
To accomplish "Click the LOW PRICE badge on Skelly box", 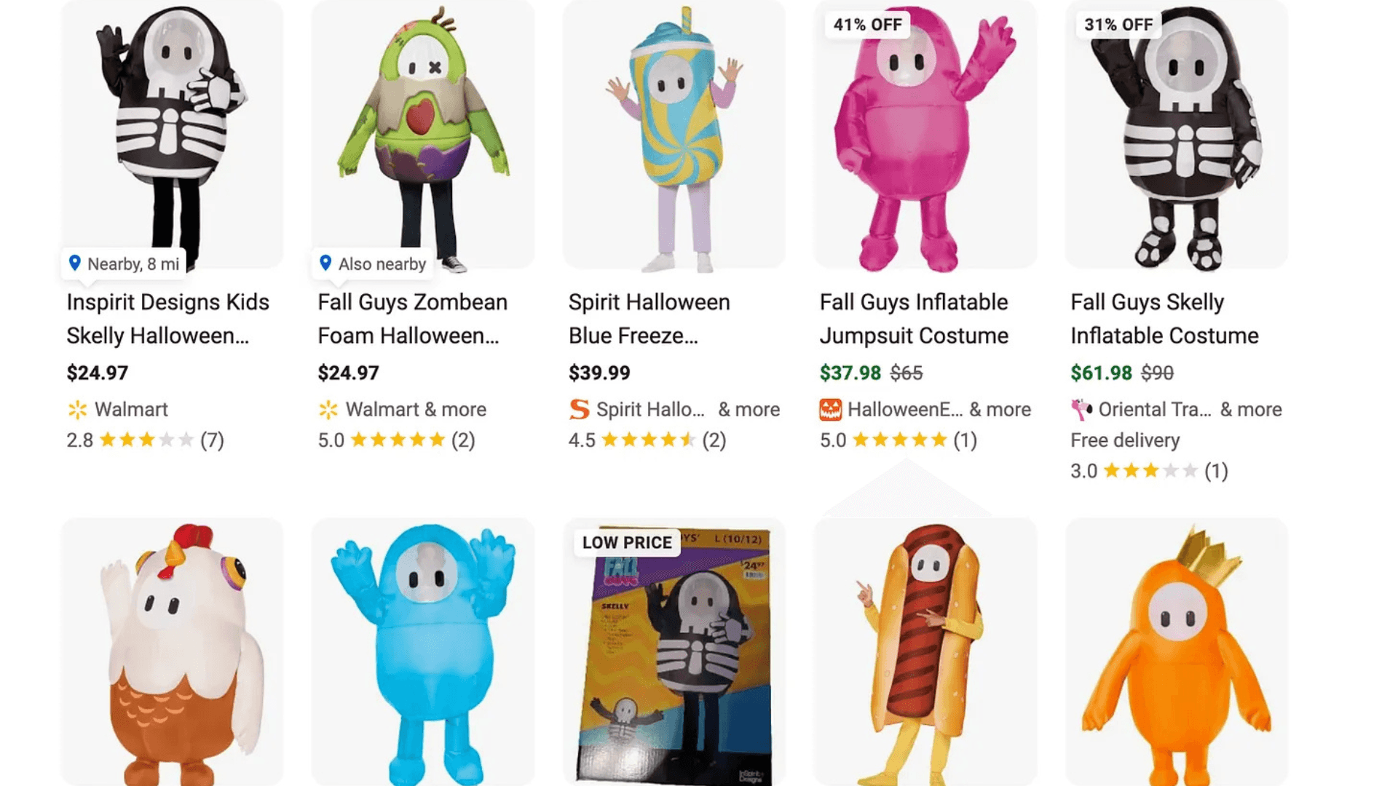I will [x=625, y=542].
